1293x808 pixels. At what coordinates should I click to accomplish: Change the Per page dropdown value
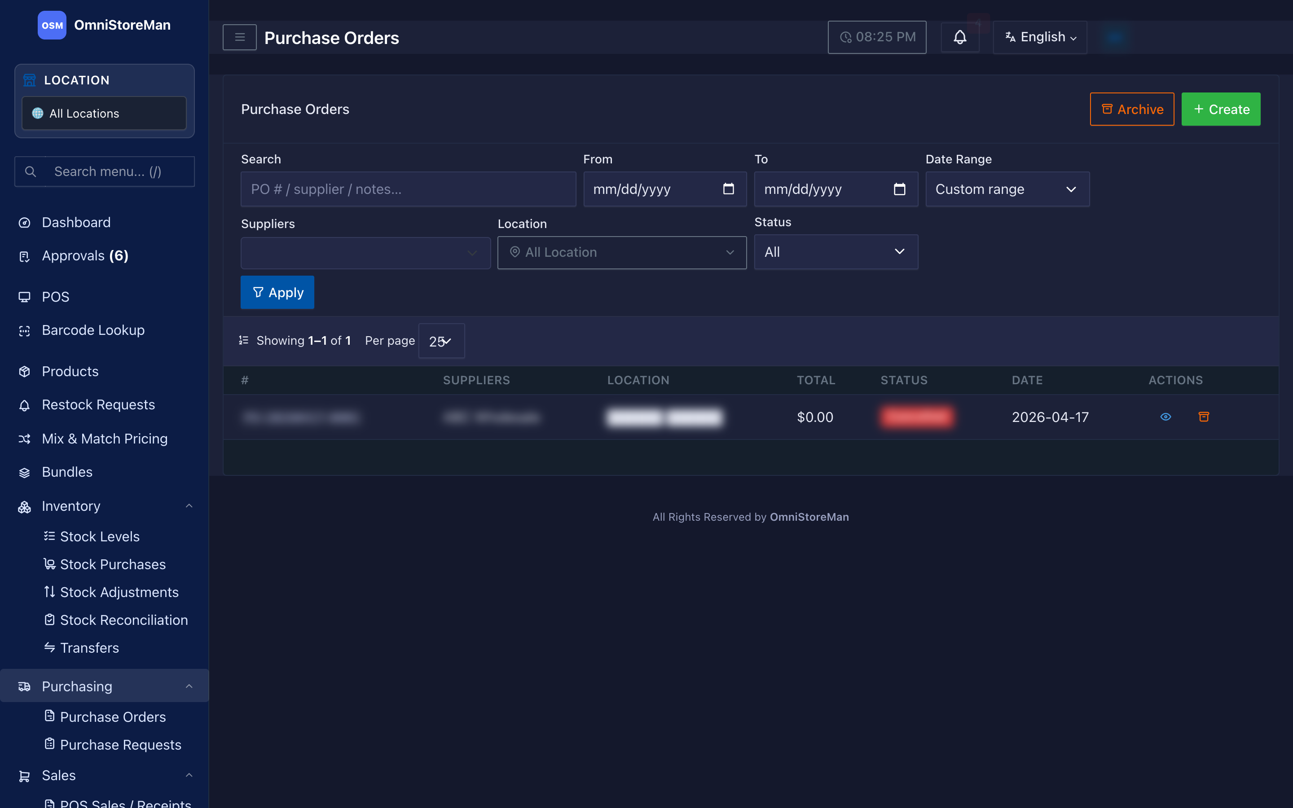(x=441, y=341)
